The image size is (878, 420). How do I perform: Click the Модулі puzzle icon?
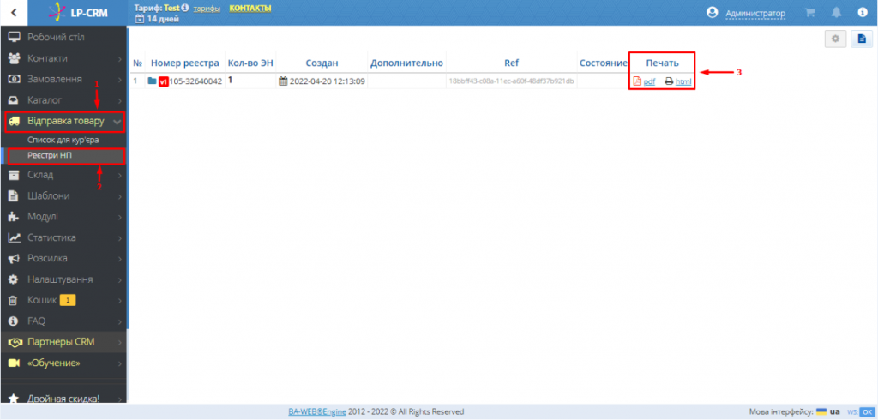15,217
